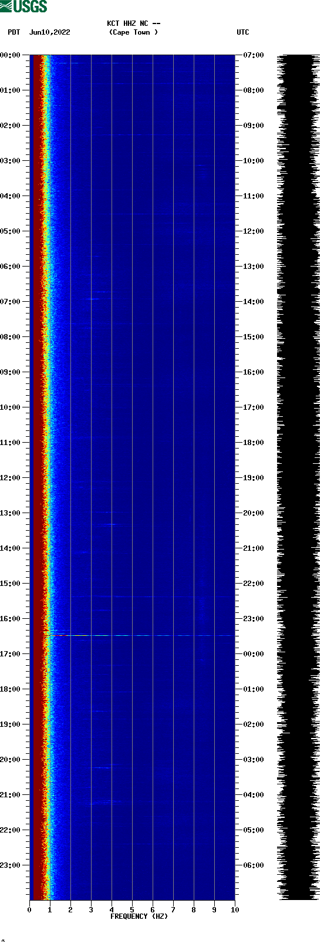The height and width of the screenshot is (947, 324).
Task: Click the bright broadband event line near 16:30 PDT
Action: pyautogui.click(x=139, y=635)
